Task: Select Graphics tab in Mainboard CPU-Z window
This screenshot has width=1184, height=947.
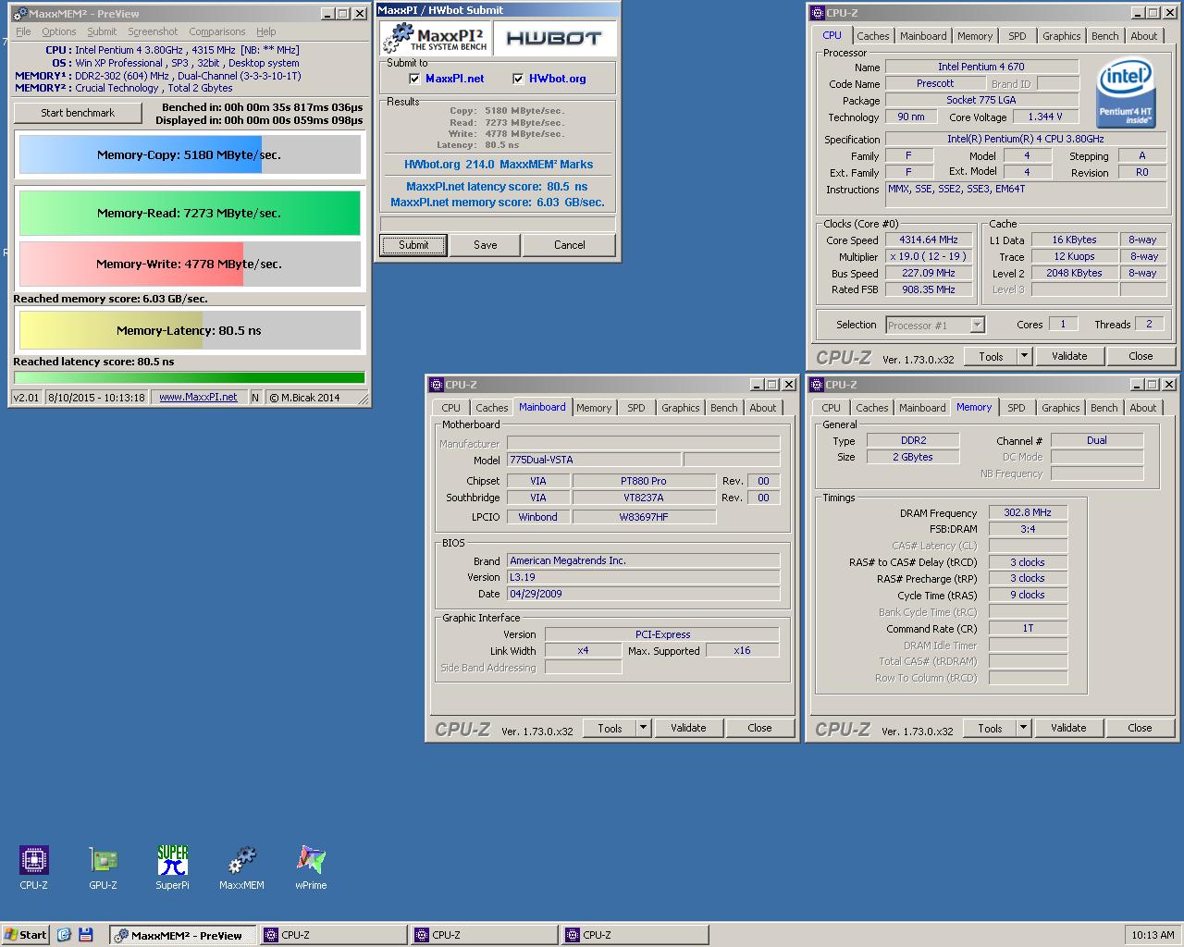Action: [x=681, y=408]
